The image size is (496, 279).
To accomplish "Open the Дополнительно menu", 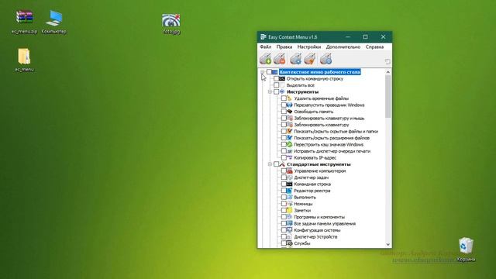I will [x=343, y=46].
